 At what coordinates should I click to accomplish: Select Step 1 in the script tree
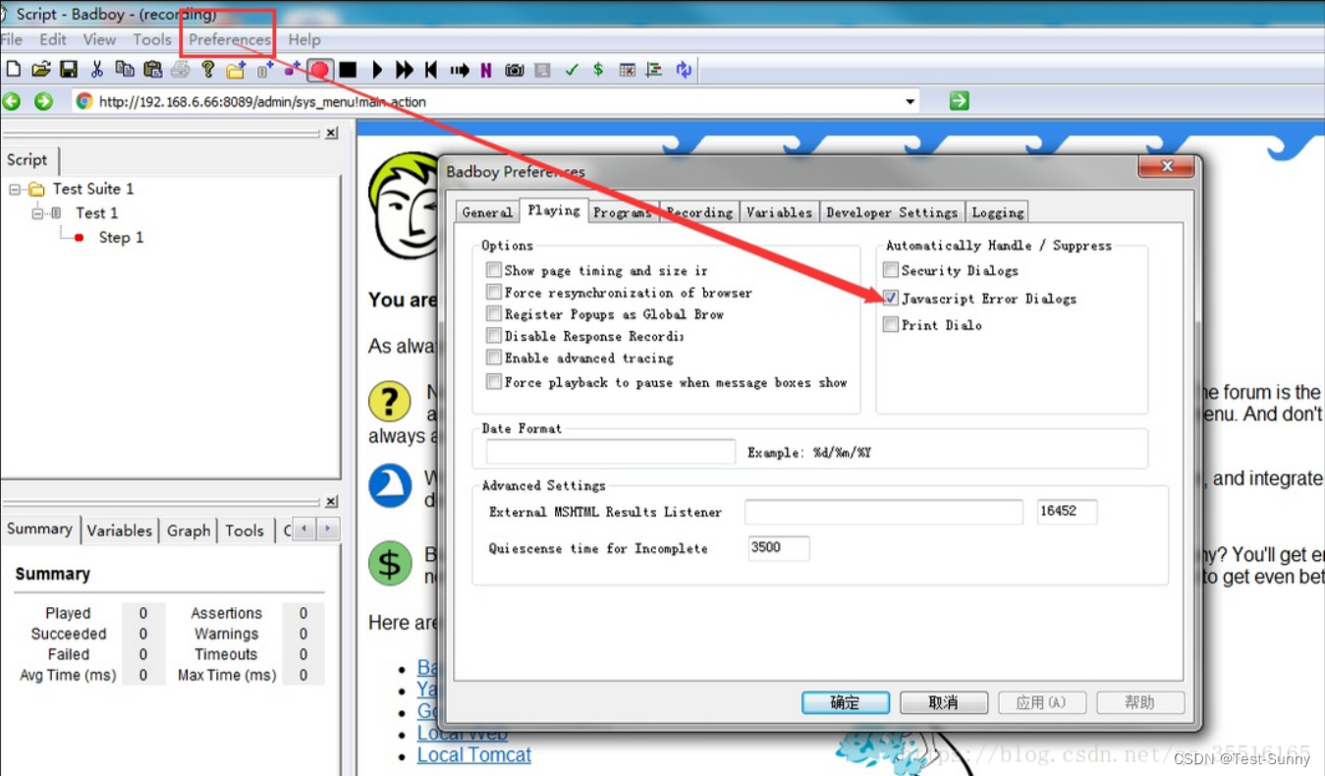(121, 238)
